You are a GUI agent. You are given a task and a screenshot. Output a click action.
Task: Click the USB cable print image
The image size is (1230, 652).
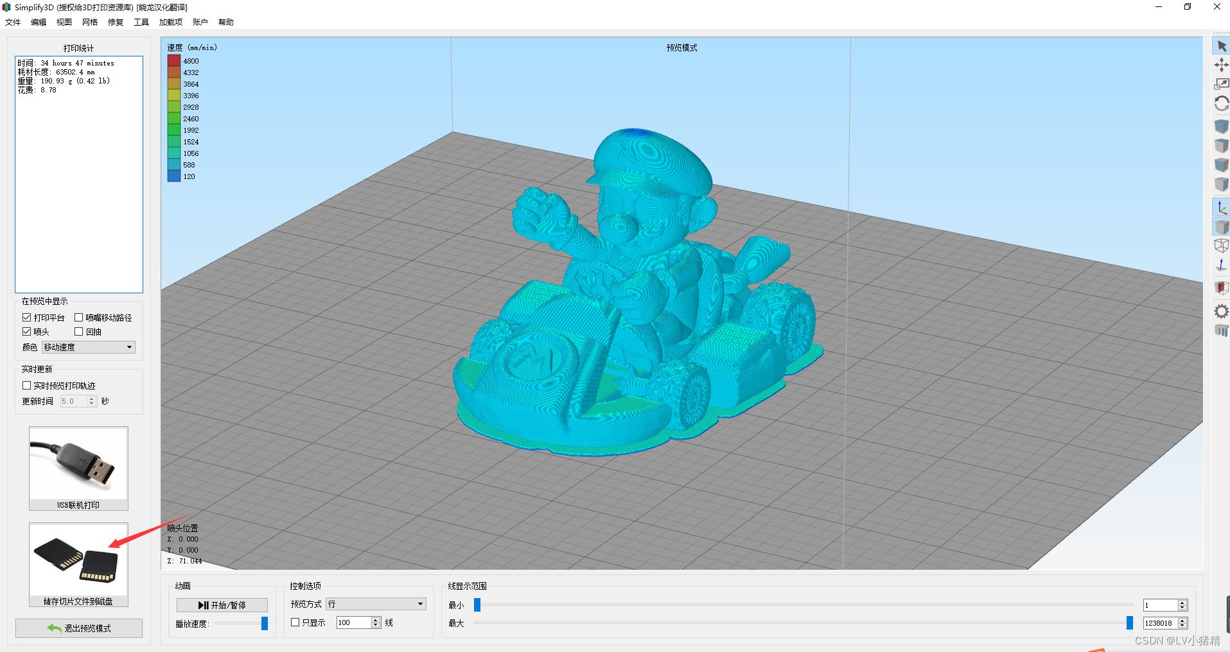click(x=78, y=464)
